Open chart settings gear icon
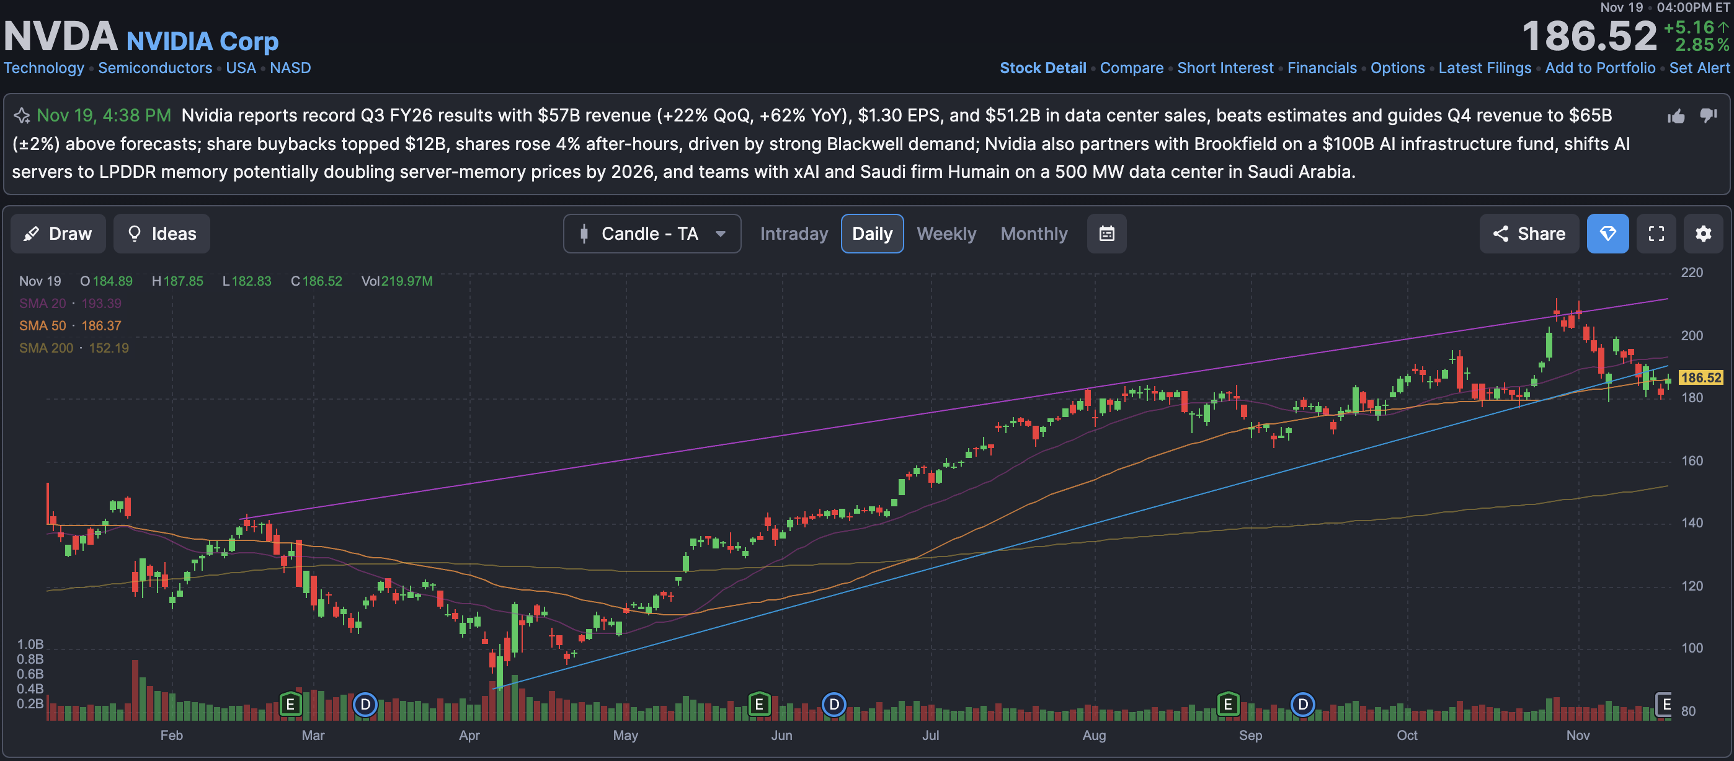Viewport: 1734px width, 761px height. point(1703,234)
